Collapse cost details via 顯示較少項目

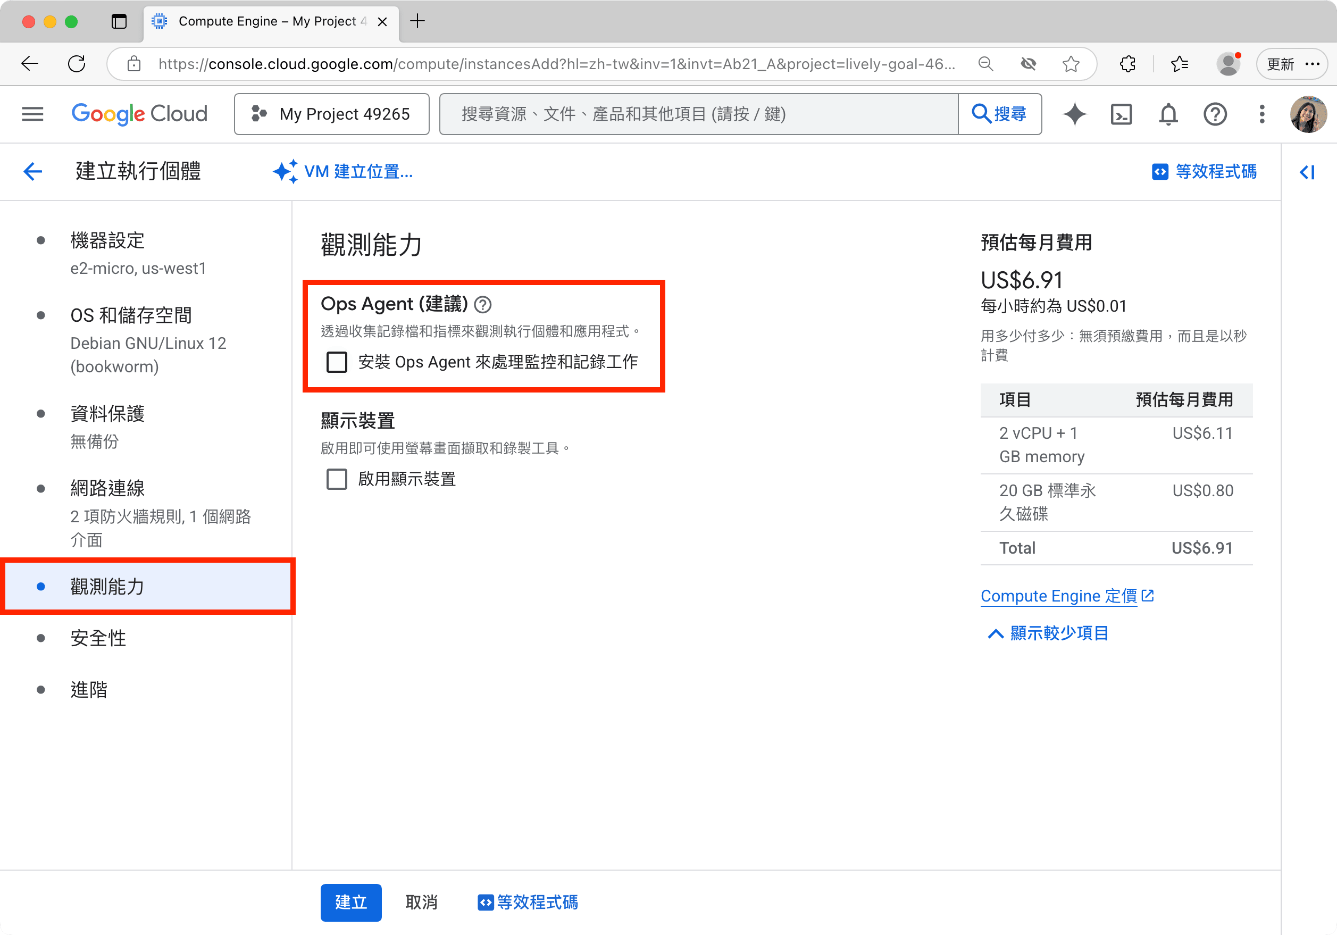coord(1048,633)
